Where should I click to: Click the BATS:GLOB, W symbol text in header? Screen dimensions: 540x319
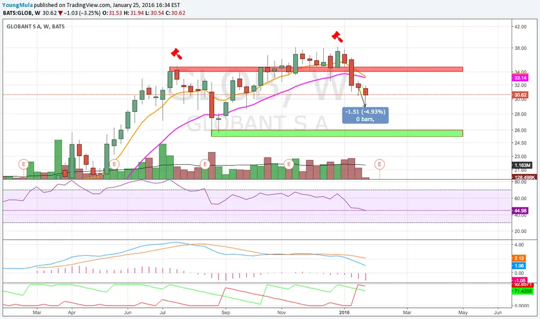point(21,13)
